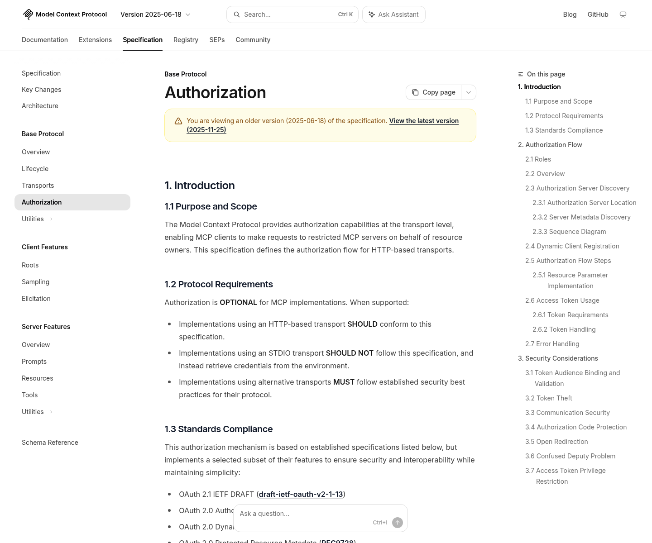
Task: Jump to 3.5 Open Redirection
Action: click(556, 442)
